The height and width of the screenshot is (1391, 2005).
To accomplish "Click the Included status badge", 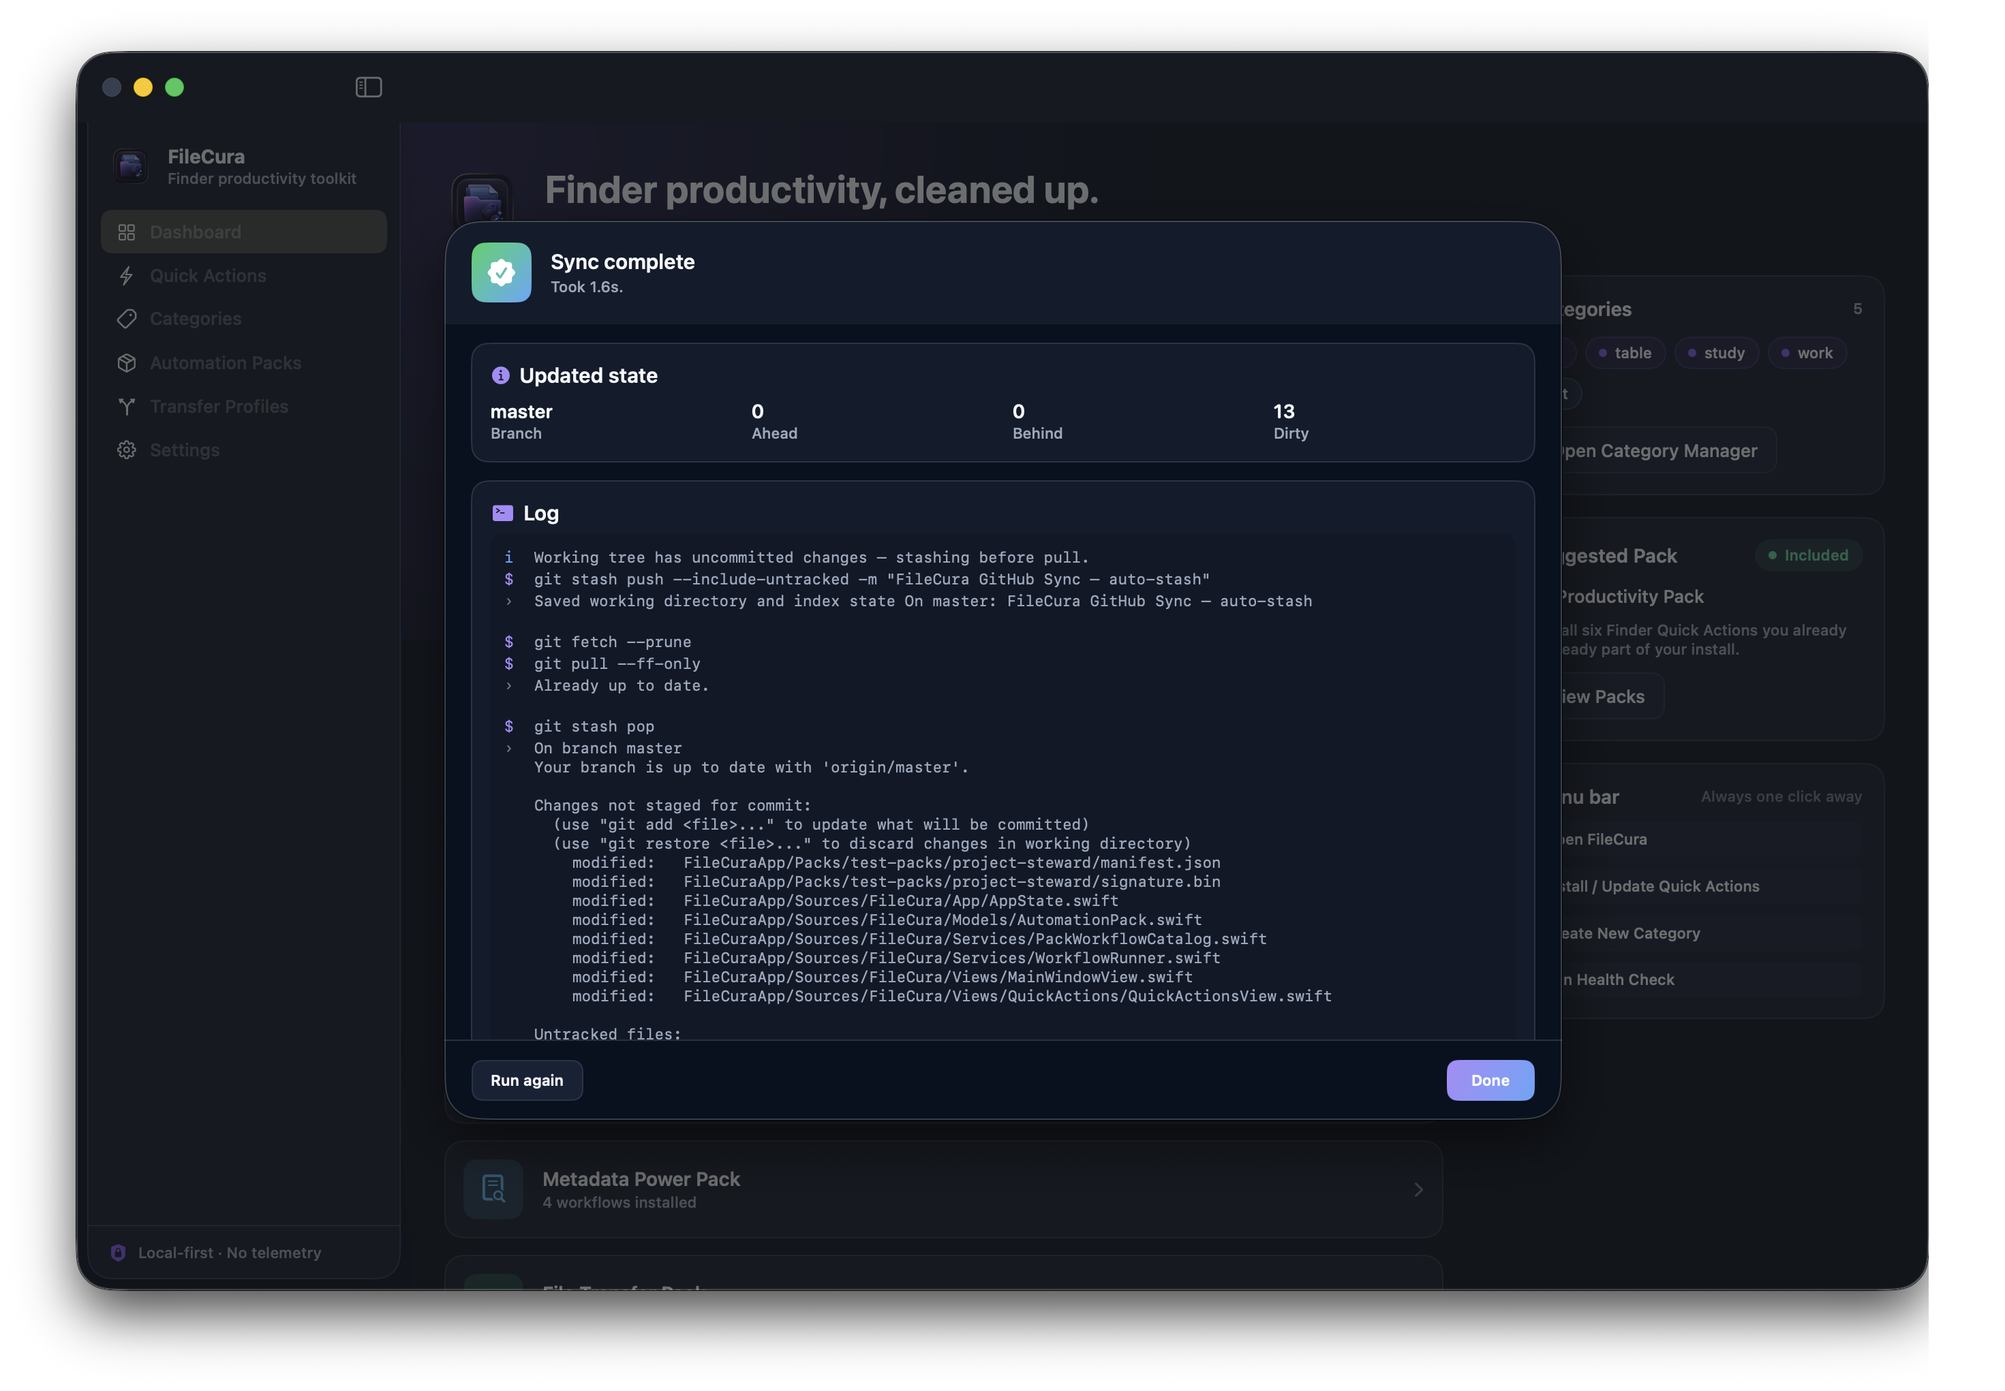I will [1807, 554].
